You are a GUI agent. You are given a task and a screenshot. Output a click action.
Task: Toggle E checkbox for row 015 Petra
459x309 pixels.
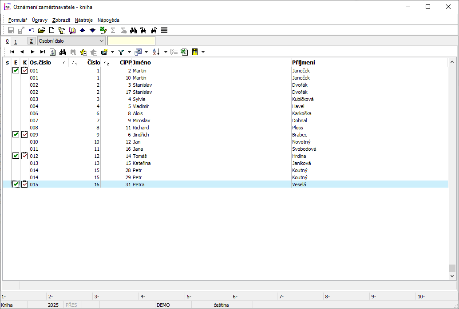tap(16, 184)
